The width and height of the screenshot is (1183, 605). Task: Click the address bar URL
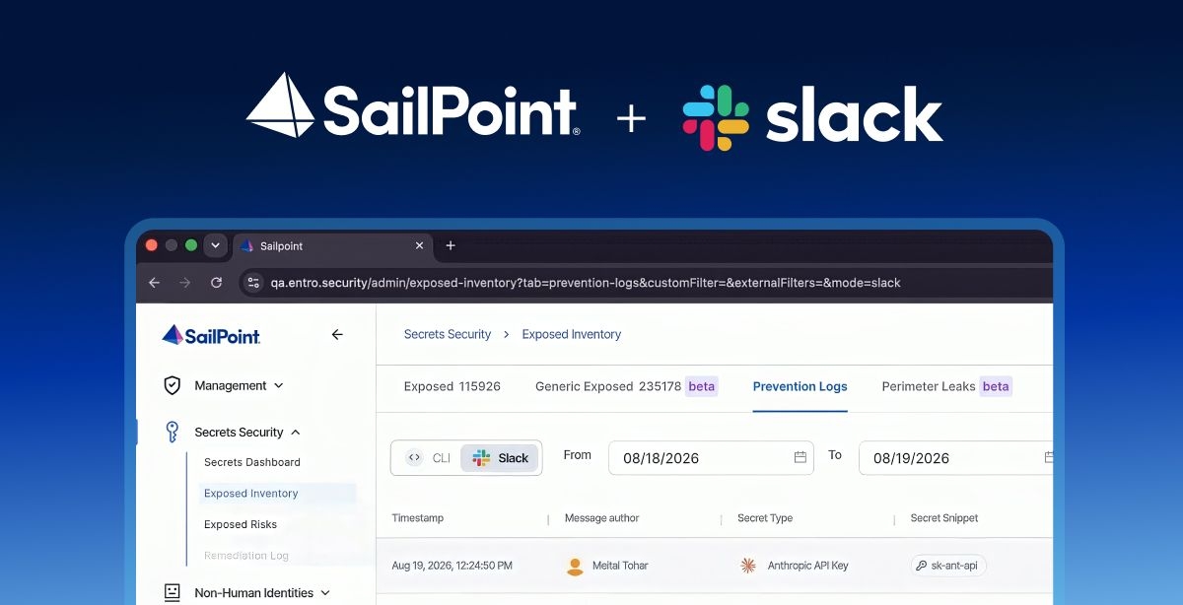point(586,283)
